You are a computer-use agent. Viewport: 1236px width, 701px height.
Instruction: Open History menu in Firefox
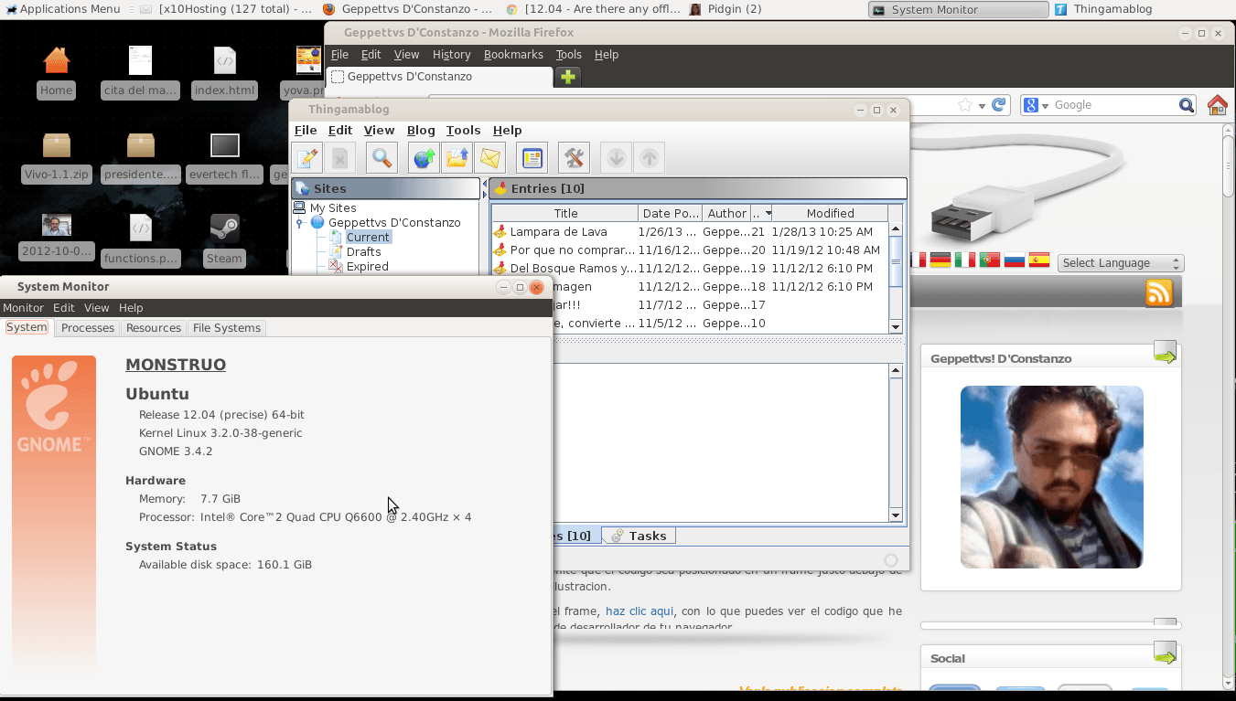click(x=451, y=55)
